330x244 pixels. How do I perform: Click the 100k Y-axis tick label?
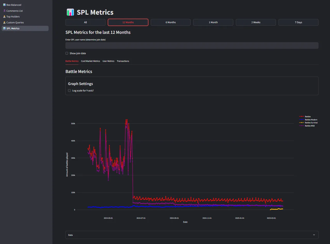(73, 193)
